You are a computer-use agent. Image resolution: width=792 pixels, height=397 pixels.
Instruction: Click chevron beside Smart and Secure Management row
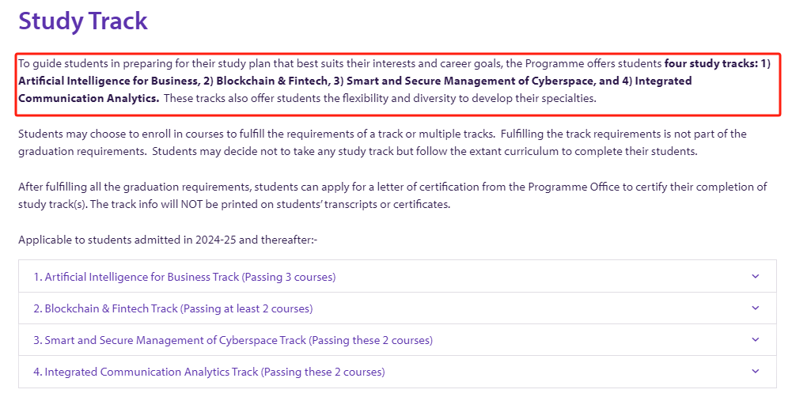click(755, 340)
